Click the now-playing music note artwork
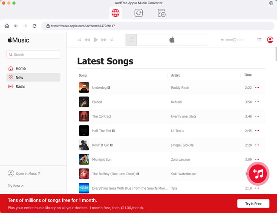The image size is (277, 213). [x=131, y=40]
